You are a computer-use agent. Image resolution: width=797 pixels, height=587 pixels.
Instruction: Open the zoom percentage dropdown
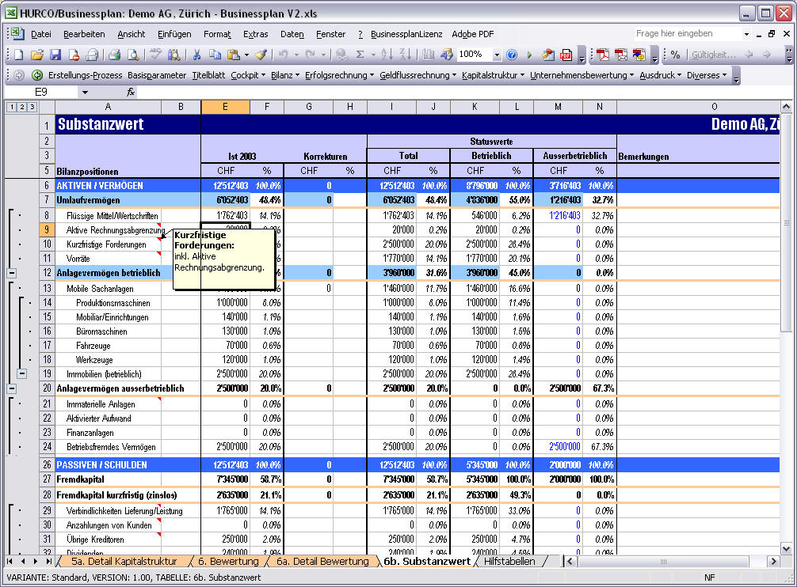[x=497, y=55]
